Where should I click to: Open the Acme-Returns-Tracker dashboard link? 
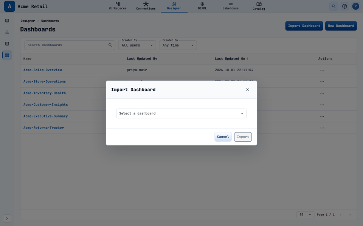tap(43, 128)
